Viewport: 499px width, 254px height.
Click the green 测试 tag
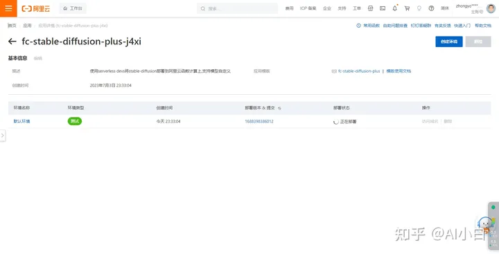[75, 121]
